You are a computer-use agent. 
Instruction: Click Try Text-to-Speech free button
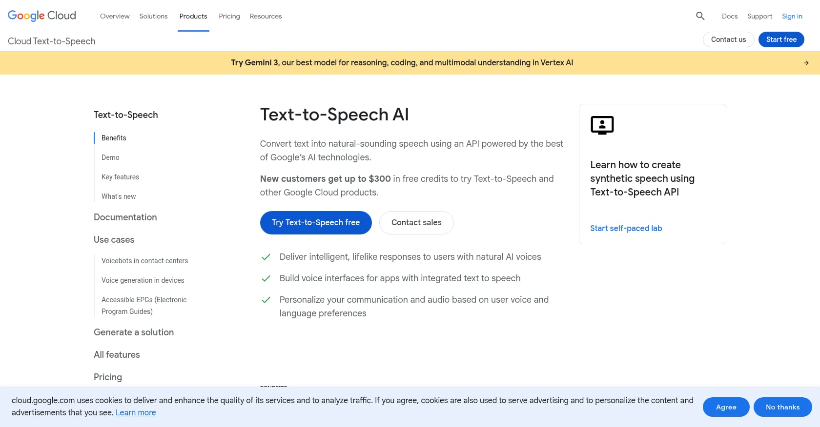tap(316, 223)
